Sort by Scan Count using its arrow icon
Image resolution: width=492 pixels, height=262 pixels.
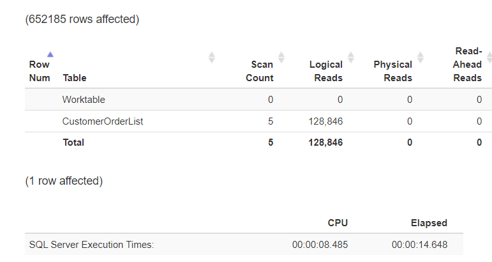pyautogui.click(x=281, y=58)
